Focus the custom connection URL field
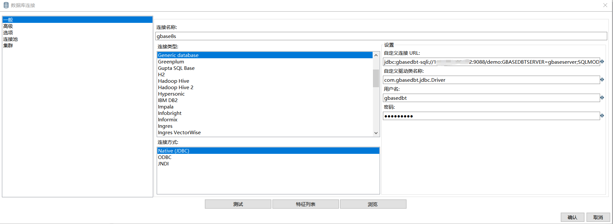Image resolution: width=613 pixels, height=224 pixels. [x=491, y=62]
